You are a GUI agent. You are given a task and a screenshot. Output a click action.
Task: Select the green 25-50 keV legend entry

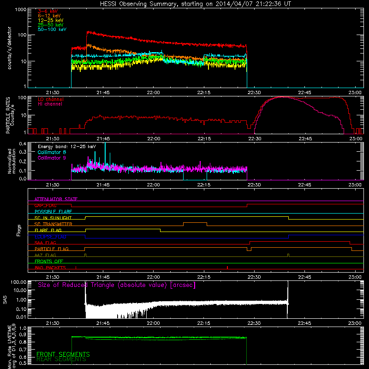pos(51,25)
